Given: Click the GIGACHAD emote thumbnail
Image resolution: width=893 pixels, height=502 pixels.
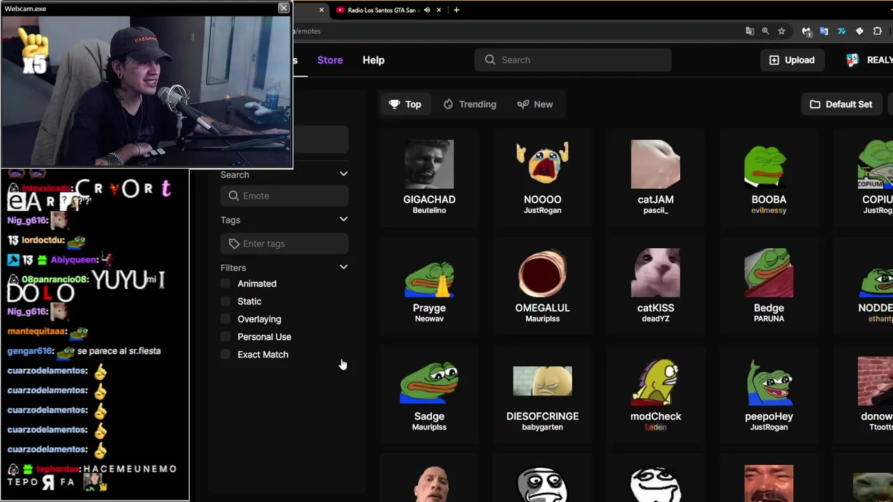Looking at the screenshot, I should 429,165.
